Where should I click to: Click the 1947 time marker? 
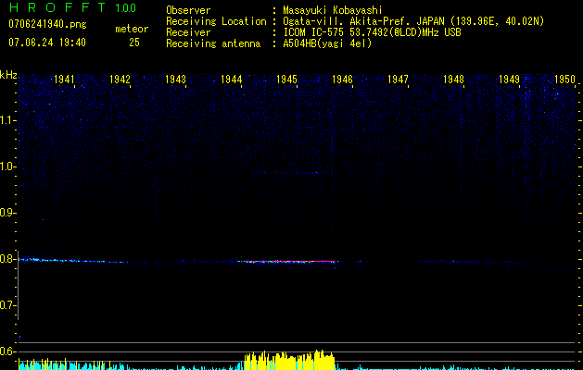398,80
